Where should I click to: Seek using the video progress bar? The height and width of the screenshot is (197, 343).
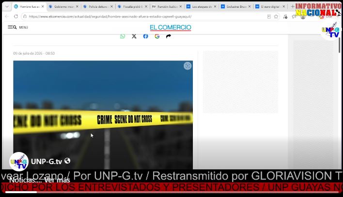click(171, 192)
